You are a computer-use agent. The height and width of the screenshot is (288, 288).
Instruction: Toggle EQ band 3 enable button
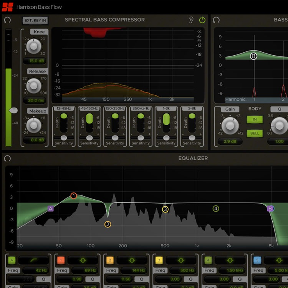159,260
